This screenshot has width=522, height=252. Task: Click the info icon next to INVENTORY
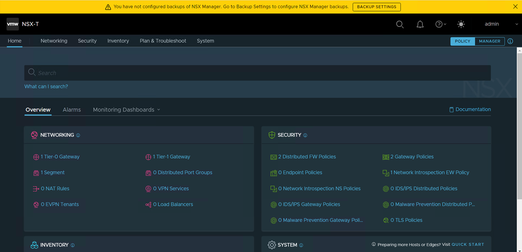tap(73, 245)
